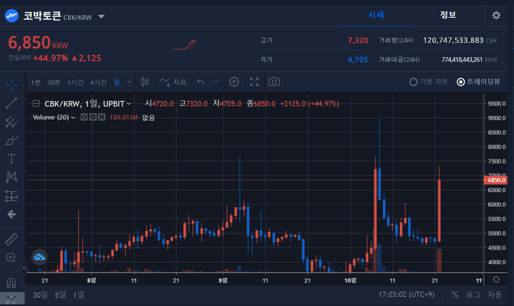Click the 120,747,533.883 volume value
The height and width of the screenshot is (306, 514).
pyautogui.click(x=453, y=40)
